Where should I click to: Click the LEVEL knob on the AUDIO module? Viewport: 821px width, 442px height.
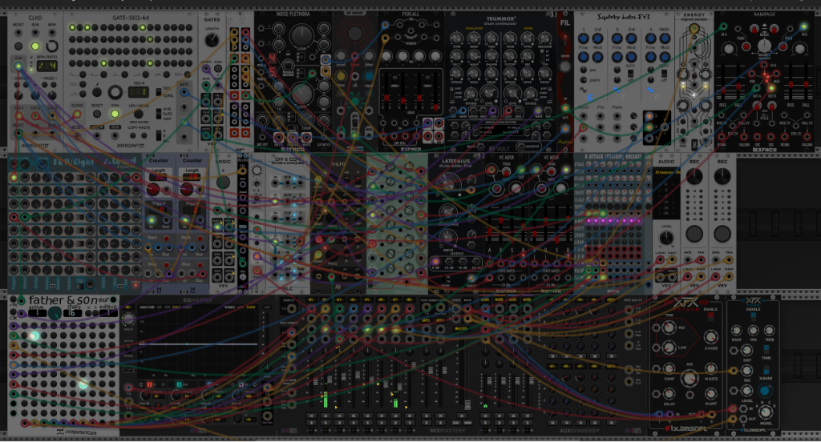coord(666,238)
